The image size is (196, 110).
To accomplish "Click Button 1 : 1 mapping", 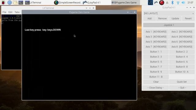I will coord(156,52).
